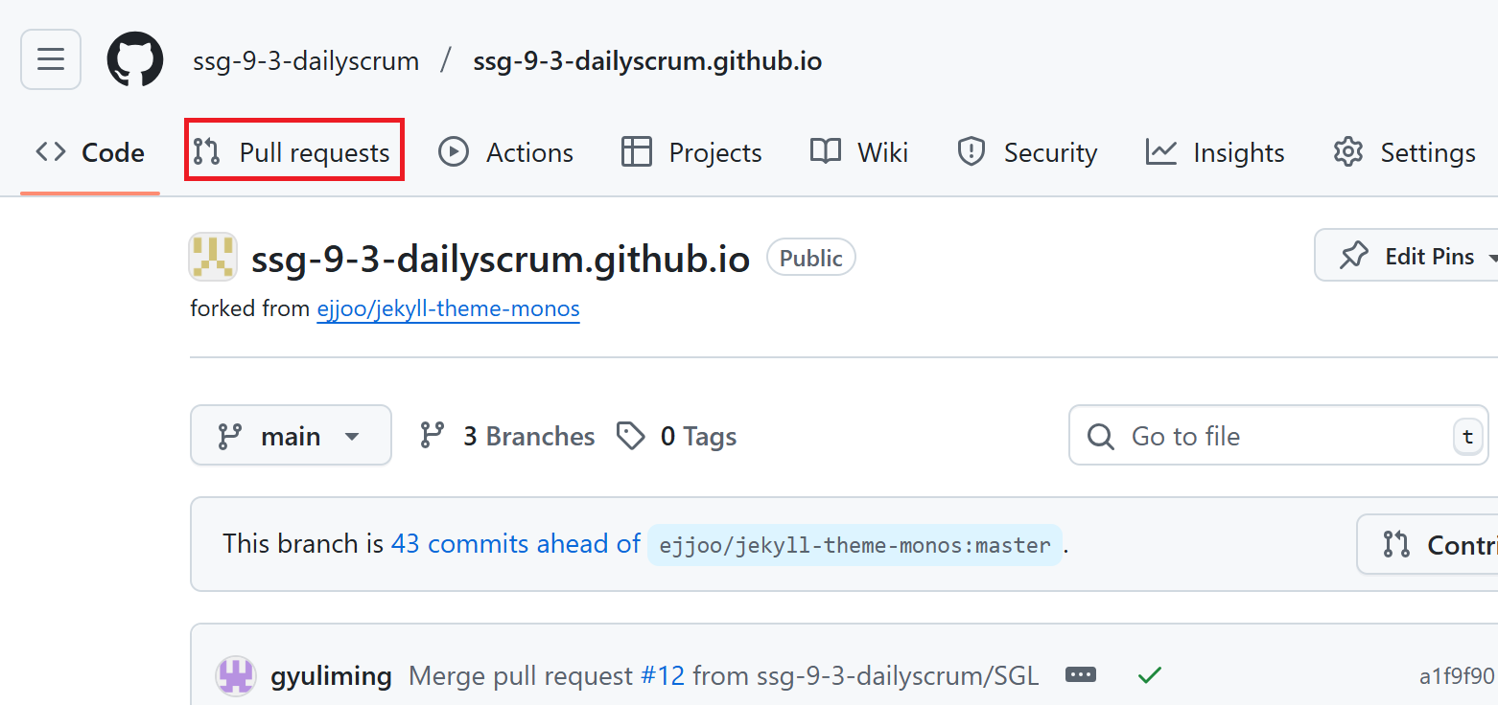Click gyuliming's avatar in commit row
The width and height of the screenshot is (1498, 705).
(235, 676)
